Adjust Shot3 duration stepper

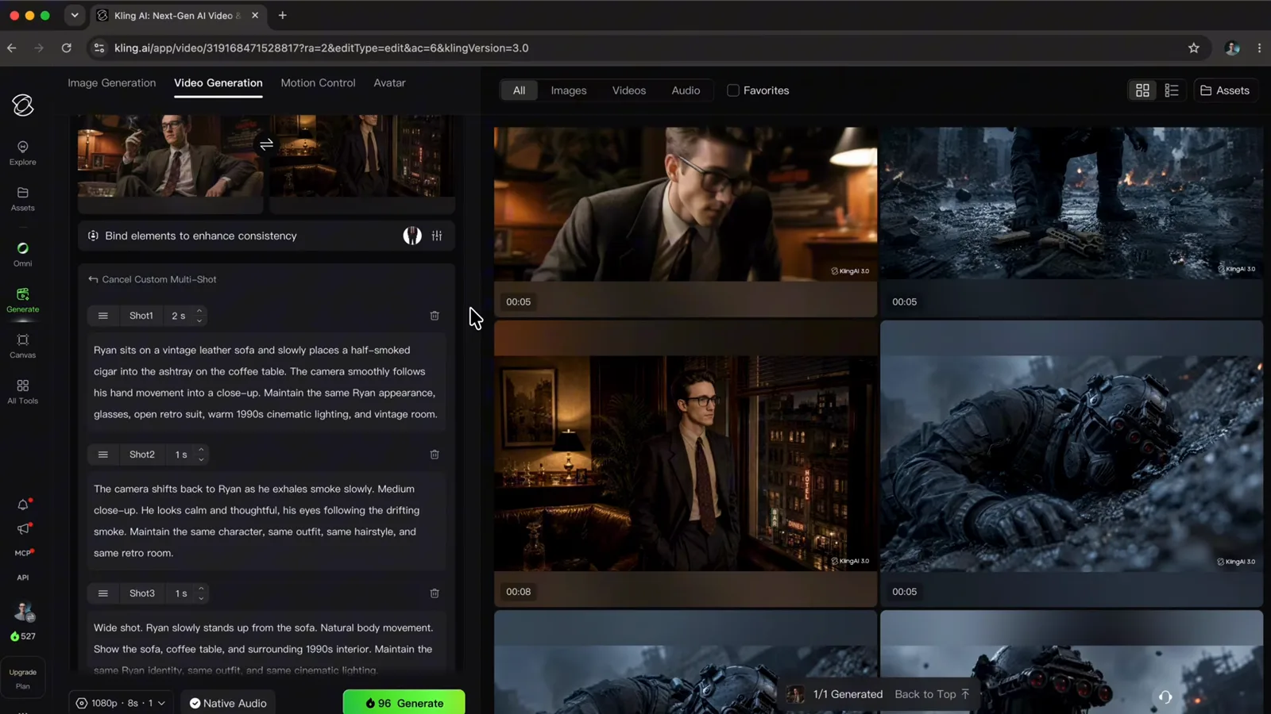[201, 593]
